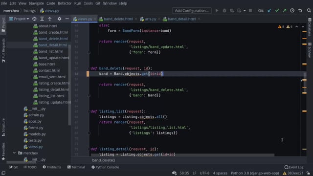Screen dimensions: 313x176
Task: Toggle the Structure sidebar tab
Action: point(3,127)
